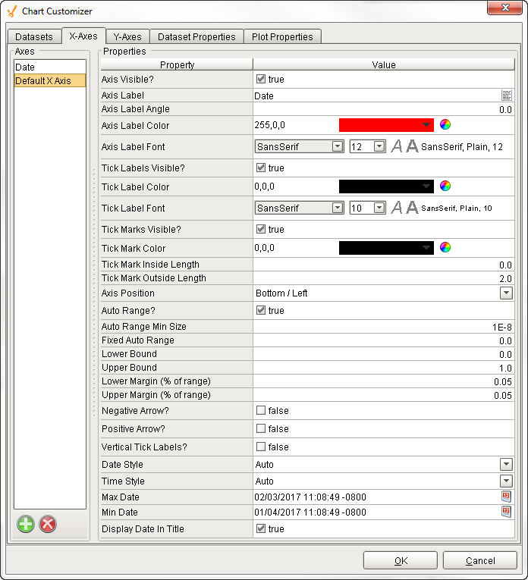The width and height of the screenshot is (528, 580).
Task: Click the red delete axis icon
Action: 48,524
